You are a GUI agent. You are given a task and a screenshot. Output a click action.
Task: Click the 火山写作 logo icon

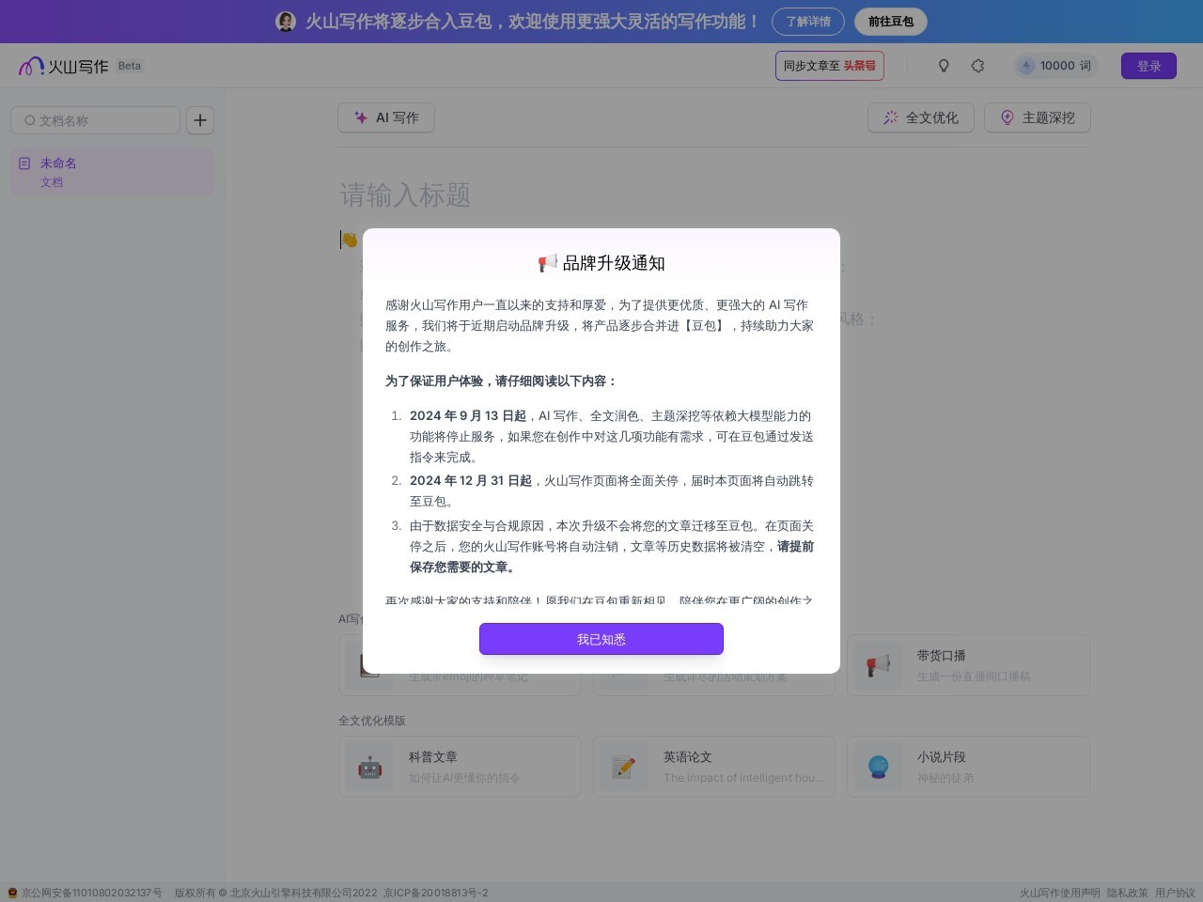click(31, 66)
